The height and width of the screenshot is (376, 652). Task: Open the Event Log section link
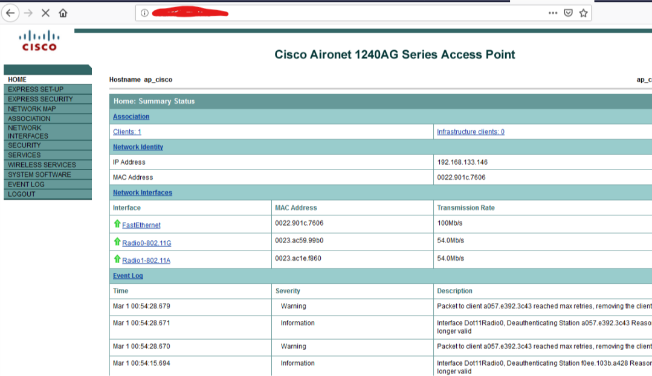(127, 275)
